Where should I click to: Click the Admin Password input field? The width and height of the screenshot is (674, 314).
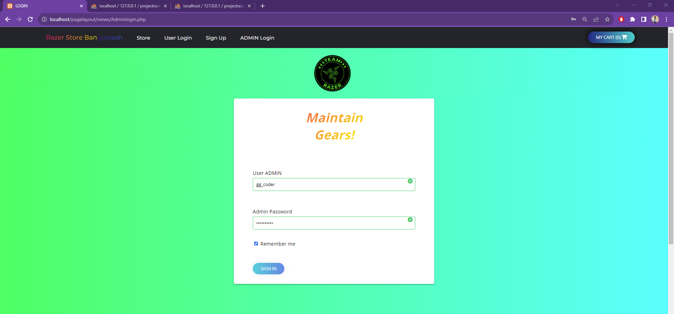pos(334,223)
